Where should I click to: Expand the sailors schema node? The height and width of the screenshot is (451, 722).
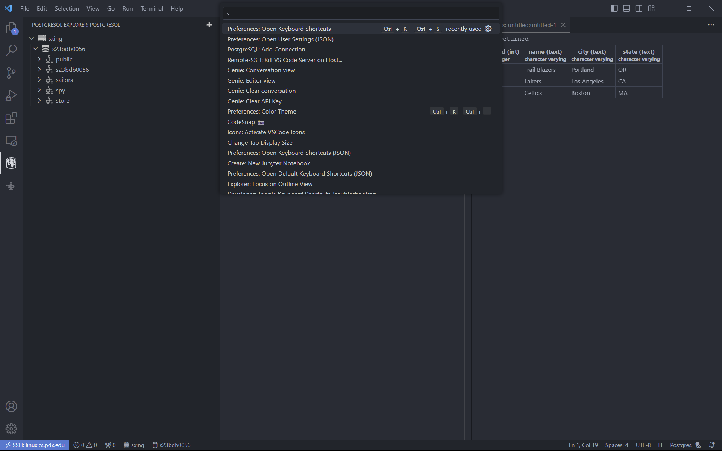coord(39,80)
